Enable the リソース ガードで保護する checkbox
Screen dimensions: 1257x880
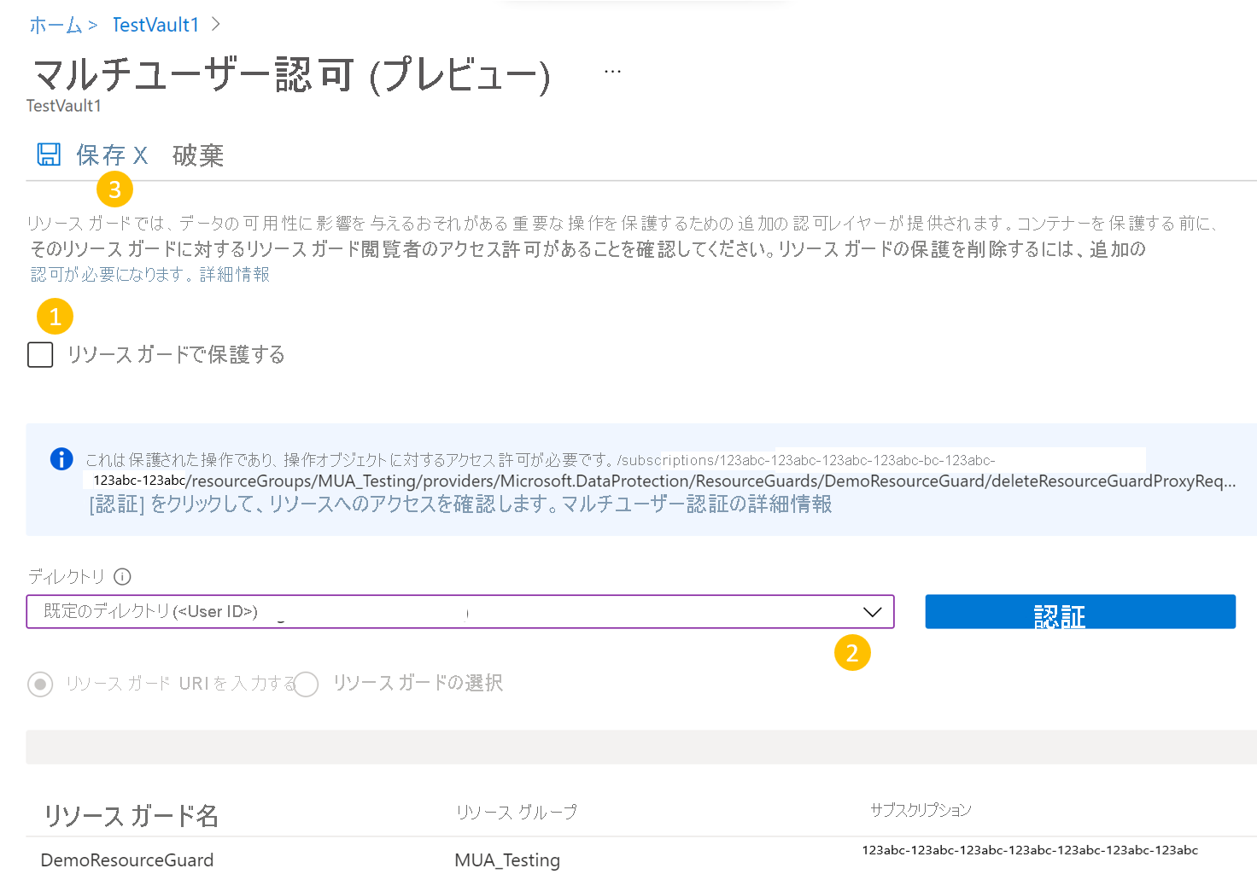coord(39,354)
